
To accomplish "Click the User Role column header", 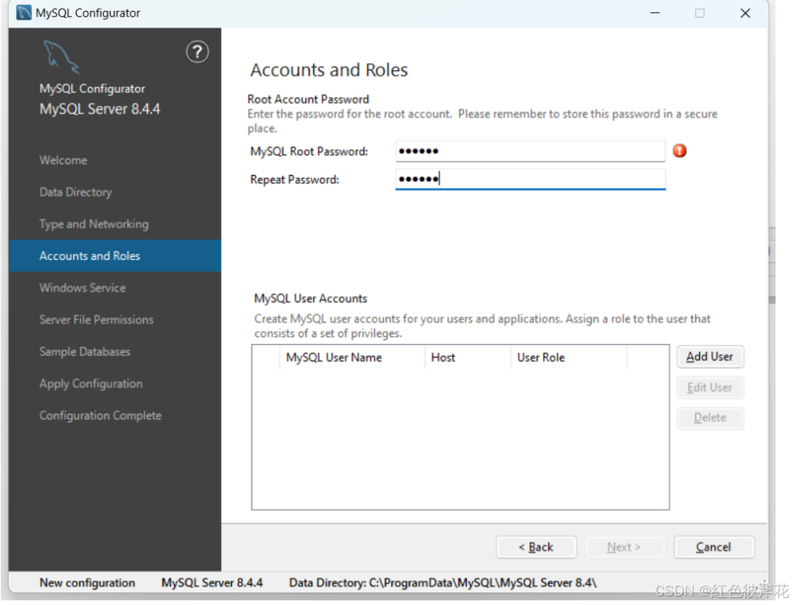I will click(569, 358).
